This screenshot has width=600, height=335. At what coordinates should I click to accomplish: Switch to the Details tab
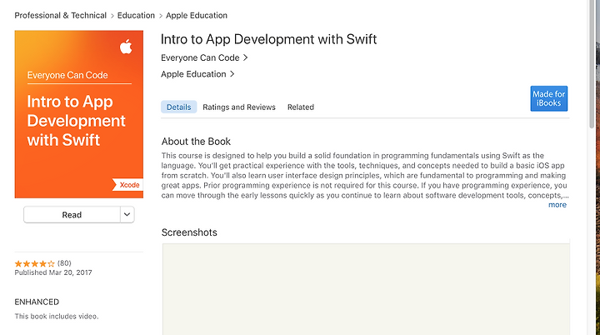(x=178, y=107)
